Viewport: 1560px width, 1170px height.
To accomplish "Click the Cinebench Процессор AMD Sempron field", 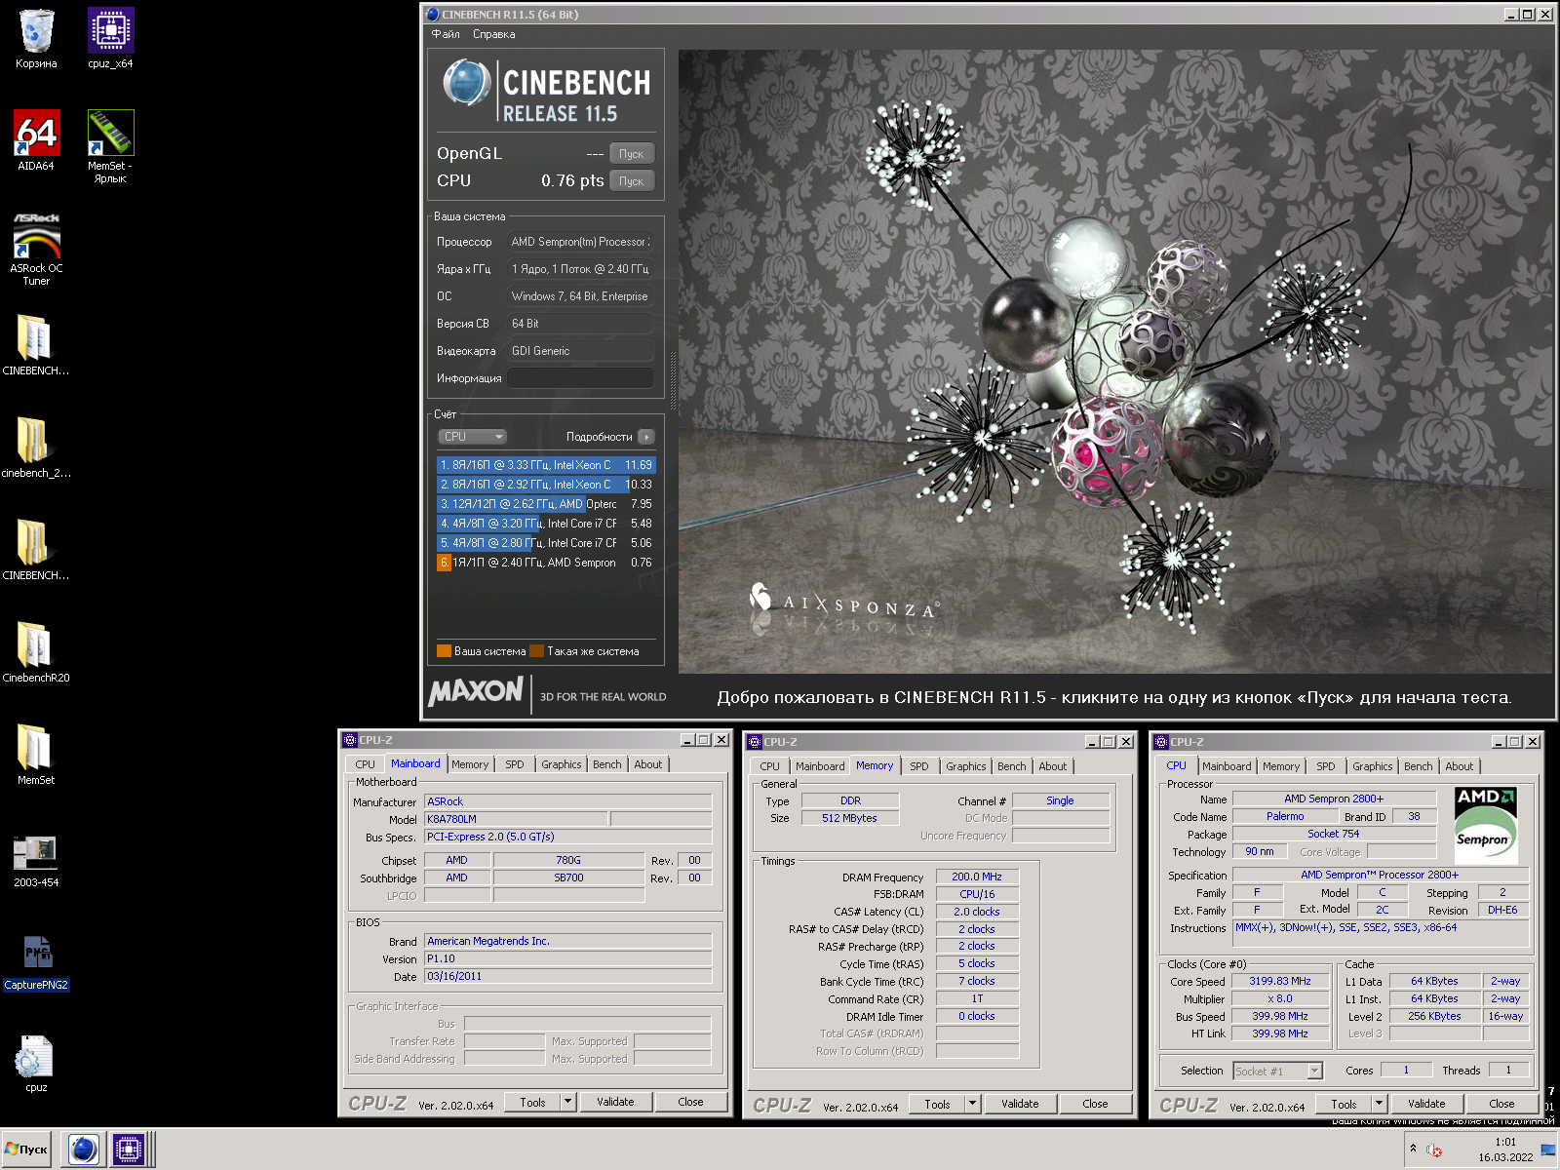I will click(580, 242).
